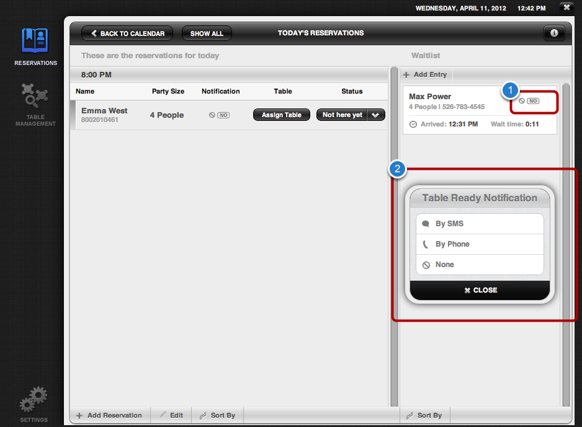Viewport: 582px width, 427px height.
Task: Close the app with top-right X
Action: [x=566, y=7]
